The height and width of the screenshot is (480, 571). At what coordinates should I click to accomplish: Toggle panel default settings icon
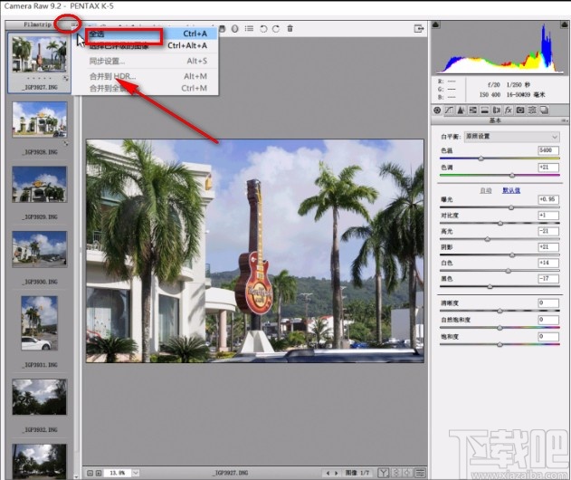coord(420,473)
